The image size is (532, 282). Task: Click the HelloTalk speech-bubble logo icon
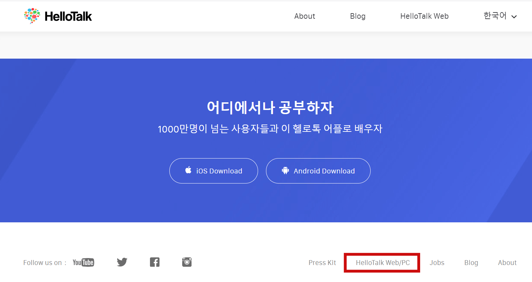point(32,16)
